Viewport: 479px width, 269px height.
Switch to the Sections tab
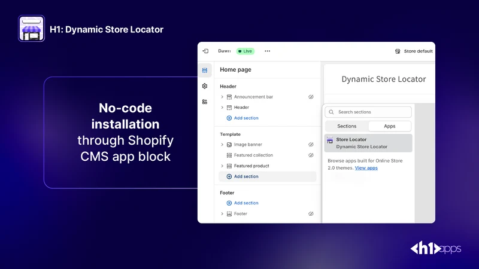tap(347, 126)
